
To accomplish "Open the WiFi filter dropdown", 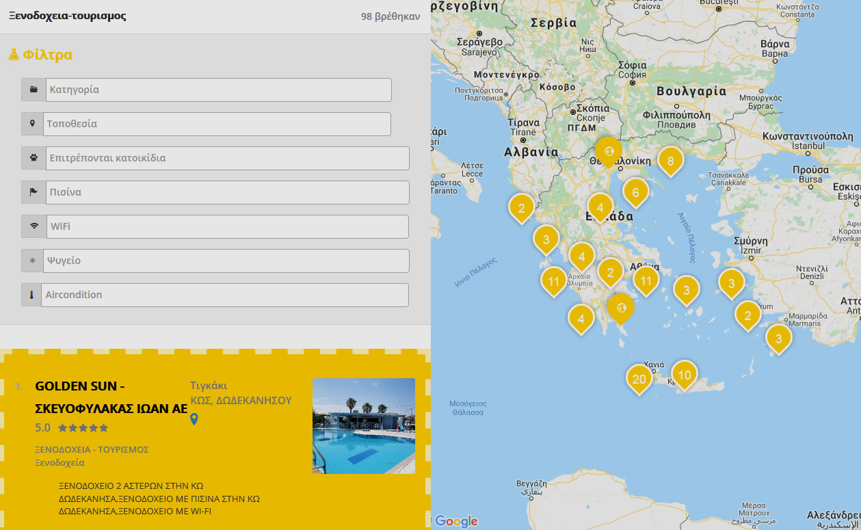I will pyautogui.click(x=228, y=226).
